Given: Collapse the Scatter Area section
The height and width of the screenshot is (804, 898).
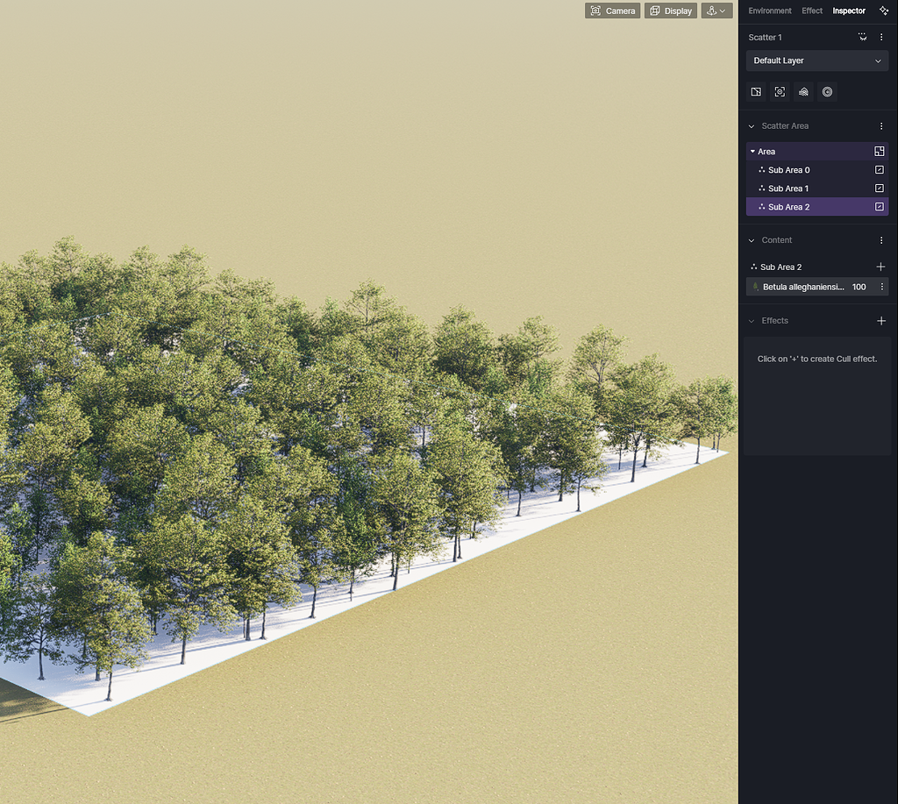Looking at the screenshot, I should (752, 125).
